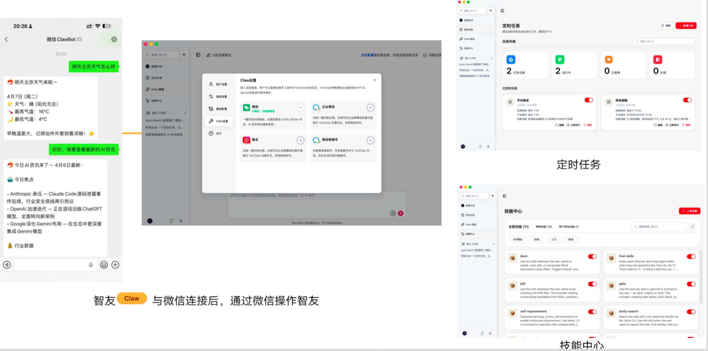Disable the 早间晨报 scheduled task toggle

click(589, 100)
